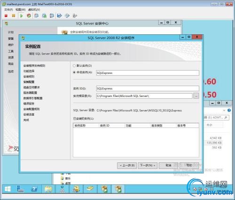Image resolution: width=235 pixels, height=200 pixels.
Task: Click the SQL Server 2008 R2 setup title icon
Action: pyautogui.click(x=23, y=38)
